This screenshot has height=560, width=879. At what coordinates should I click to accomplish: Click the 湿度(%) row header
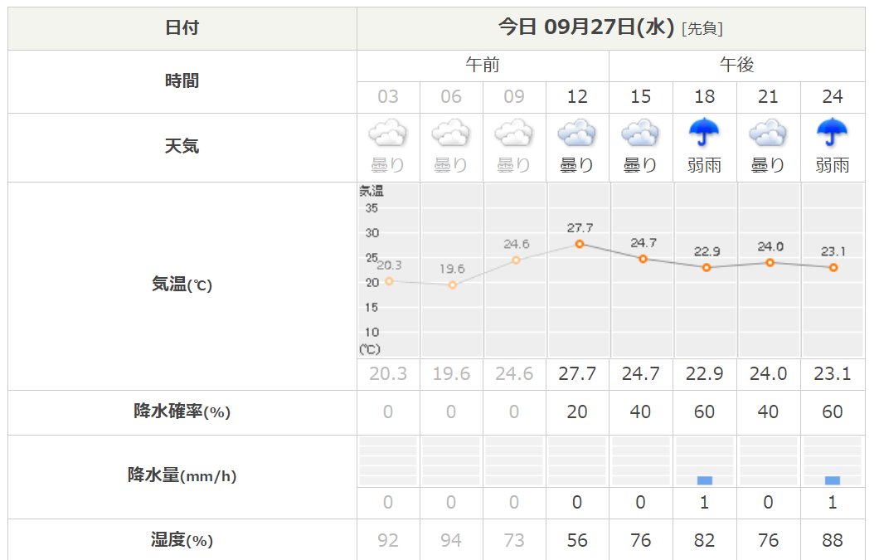[x=182, y=540]
